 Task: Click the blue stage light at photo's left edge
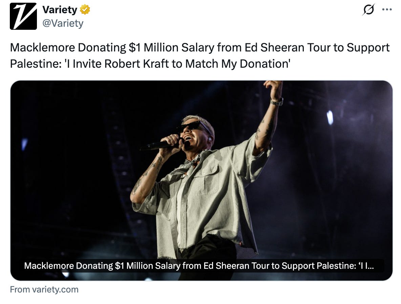(x=24, y=144)
